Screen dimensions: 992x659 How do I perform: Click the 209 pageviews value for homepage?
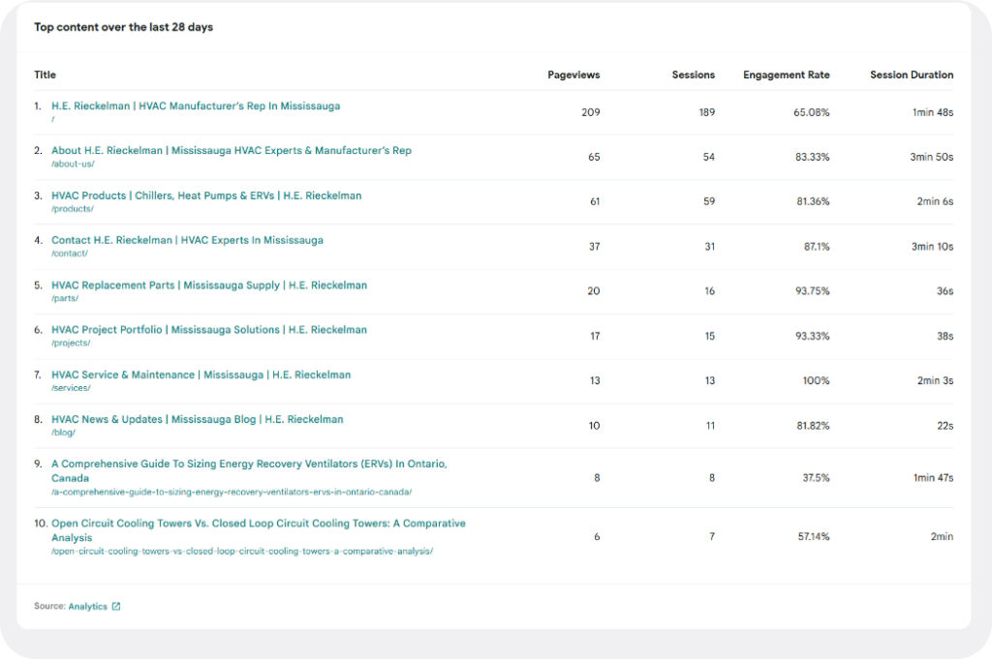590,112
